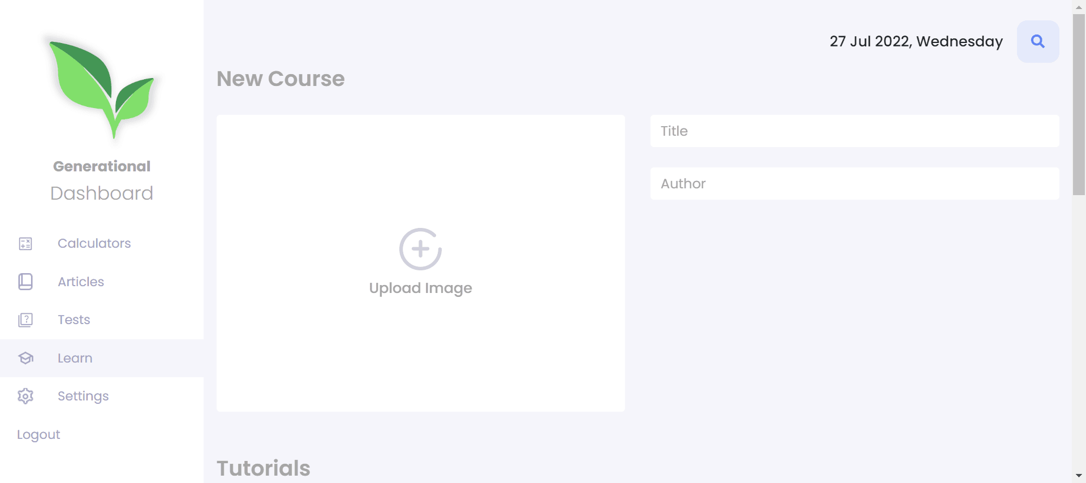
Task: Click the Logout link
Action: 38,434
